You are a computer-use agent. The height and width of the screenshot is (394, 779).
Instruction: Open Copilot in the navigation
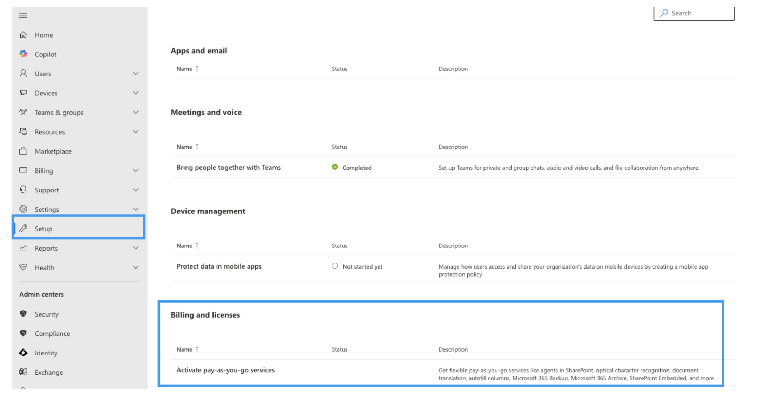(x=79, y=54)
